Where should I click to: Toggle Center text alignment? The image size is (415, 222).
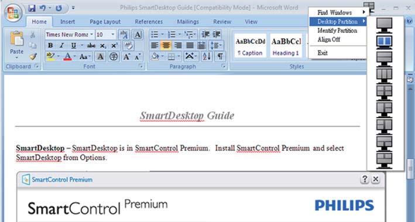166,46
